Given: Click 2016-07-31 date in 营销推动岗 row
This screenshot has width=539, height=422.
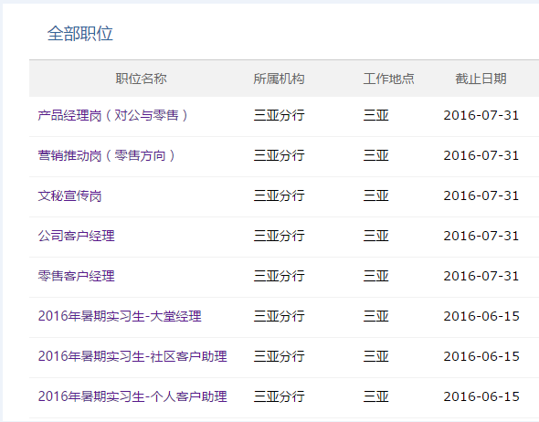Looking at the screenshot, I should [481, 155].
